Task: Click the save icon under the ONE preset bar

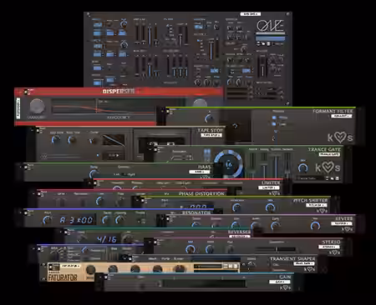Action: [x=268, y=44]
